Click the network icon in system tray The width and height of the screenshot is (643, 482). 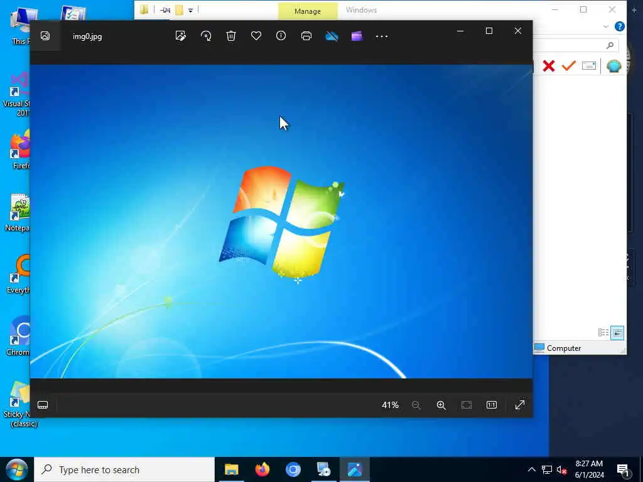(547, 469)
